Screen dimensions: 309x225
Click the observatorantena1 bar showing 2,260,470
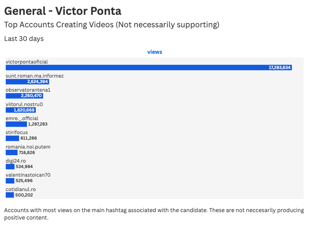(25, 96)
